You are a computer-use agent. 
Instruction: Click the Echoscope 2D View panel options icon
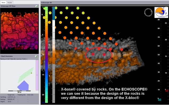pos(36,6)
